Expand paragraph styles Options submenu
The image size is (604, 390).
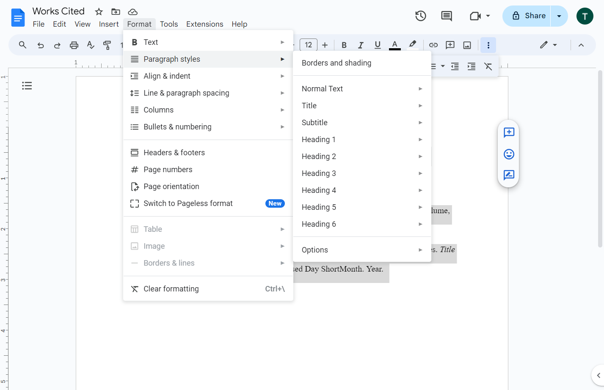click(362, 250)
